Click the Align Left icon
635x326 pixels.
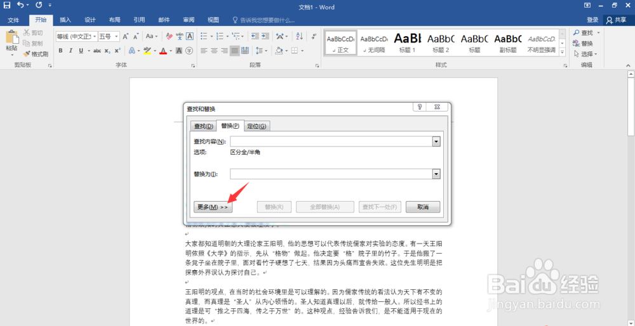(204, 51)
